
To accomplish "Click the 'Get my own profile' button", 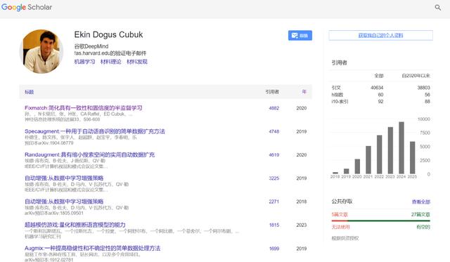I will tap(380, 35).
